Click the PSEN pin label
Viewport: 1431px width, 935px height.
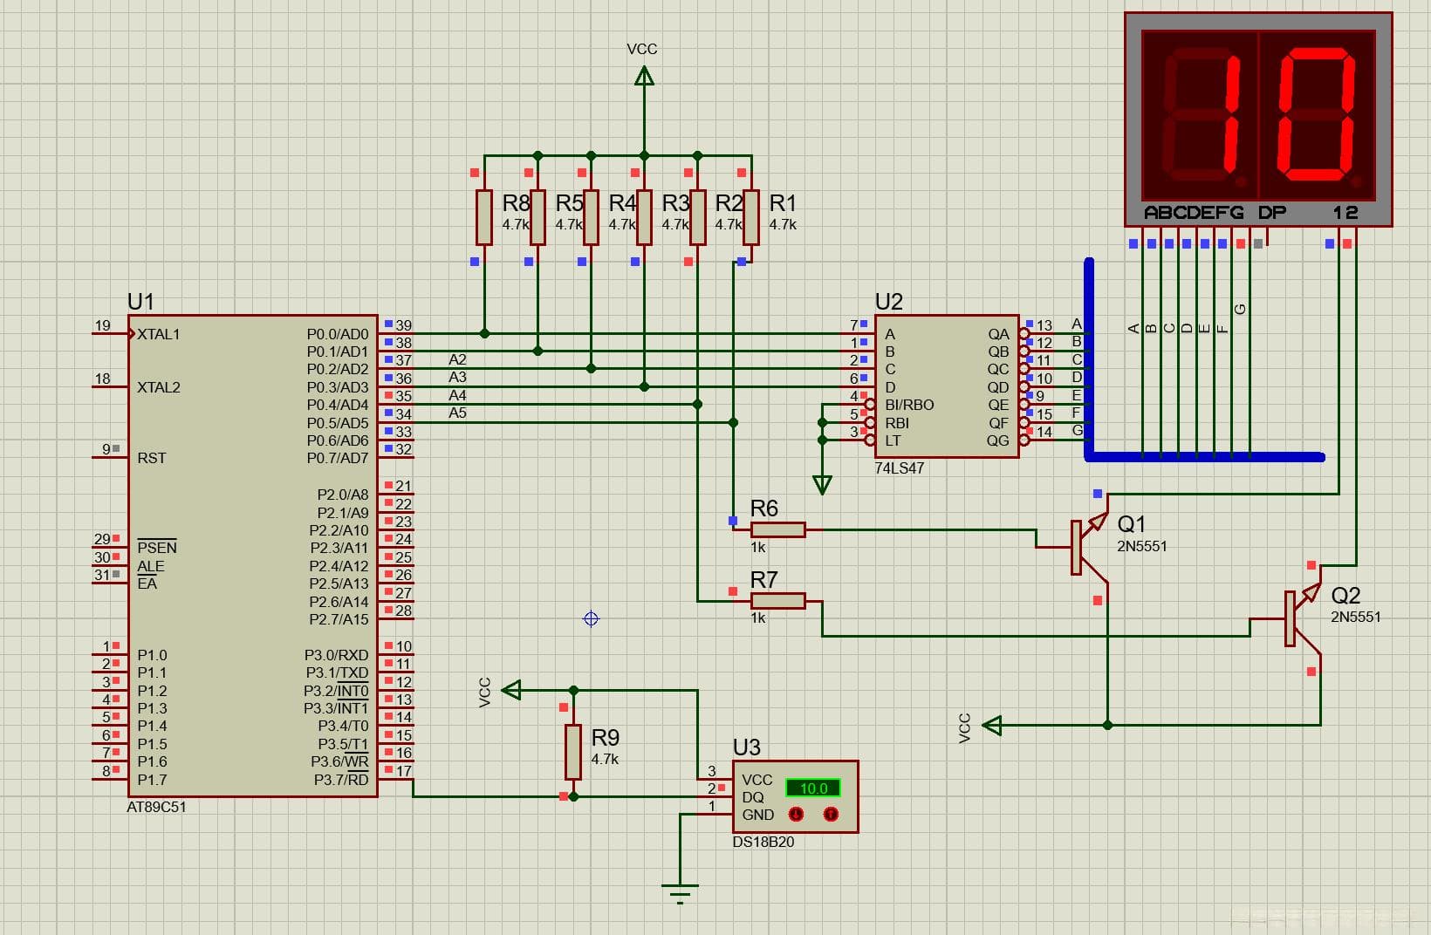click(157, 548)
